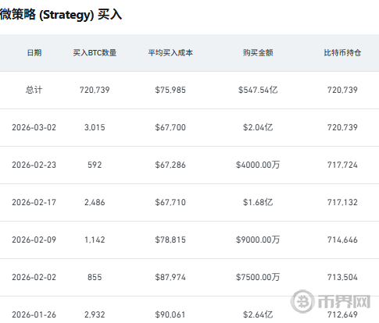The width and height of the screenshot is (379, 323).
Task: Click the $547.54亿 total purchase amount
Action: click(258, 90)
